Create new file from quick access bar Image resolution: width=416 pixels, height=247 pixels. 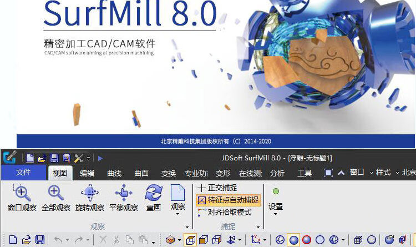(30, 158)
